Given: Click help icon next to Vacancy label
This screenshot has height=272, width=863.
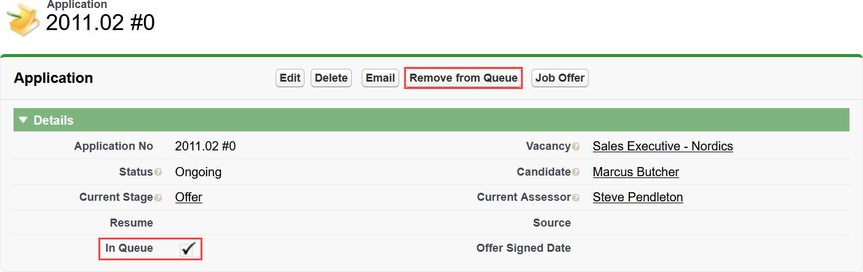Looking at the screenshot, I should click(x=576, y=147).
